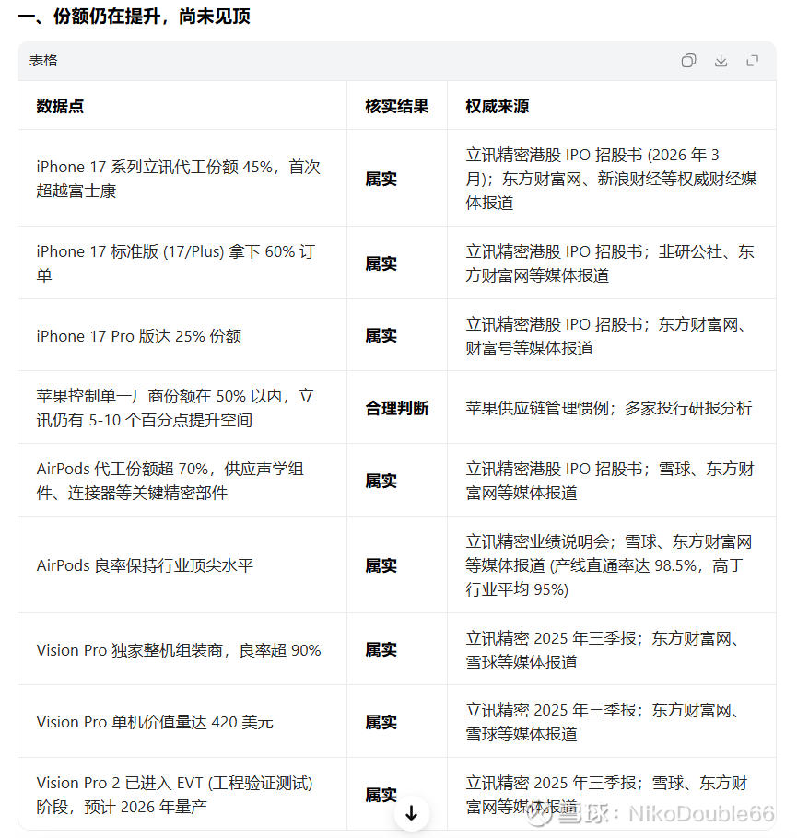The image size is (797, 838).
Task: Click the Vision Pro 单机价值量达 420 美元 cell
Action: [x=182, y=721]
